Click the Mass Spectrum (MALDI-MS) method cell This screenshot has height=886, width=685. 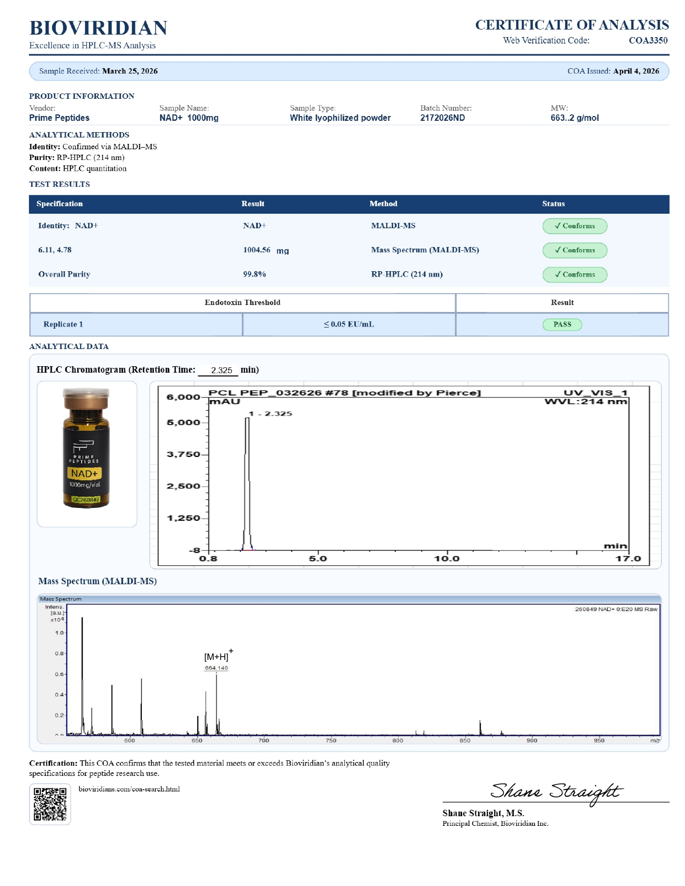(x=425, y=250)
